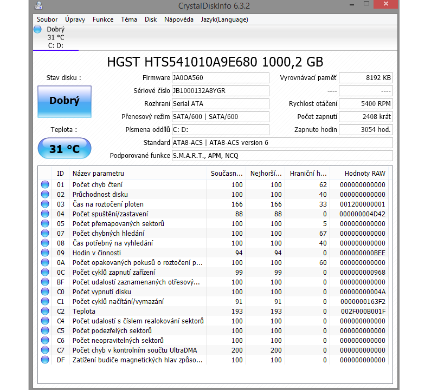The height and width of the screenshot is (391, 444).
Task: Click the Firmware field JA0OA560
Action: tap(220, 78)
